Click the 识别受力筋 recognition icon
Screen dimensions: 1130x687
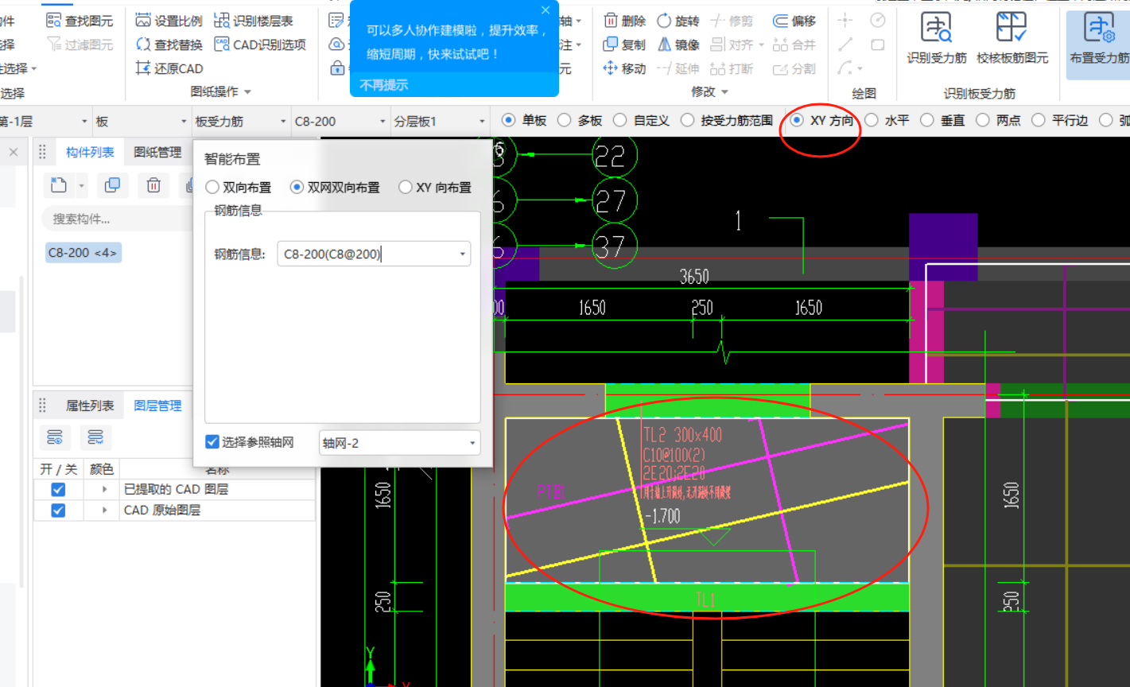(x=937, y=28)
